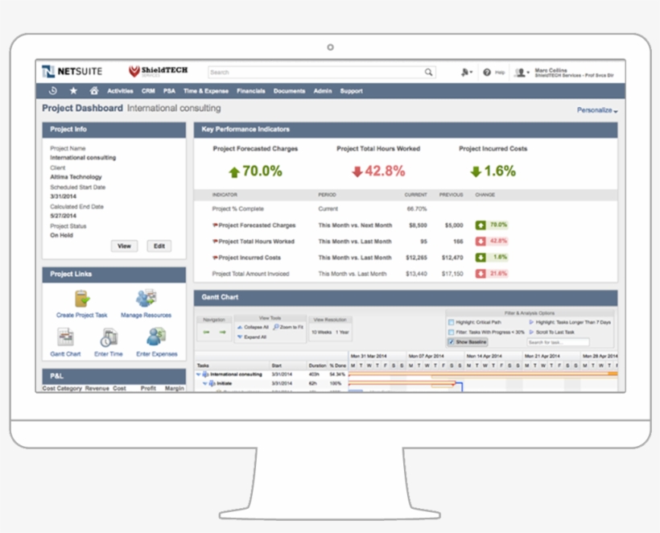The height and width of the screenshot is (533, 660).
Task: Select the Manage Resources icon
Action: coord(146,299)
